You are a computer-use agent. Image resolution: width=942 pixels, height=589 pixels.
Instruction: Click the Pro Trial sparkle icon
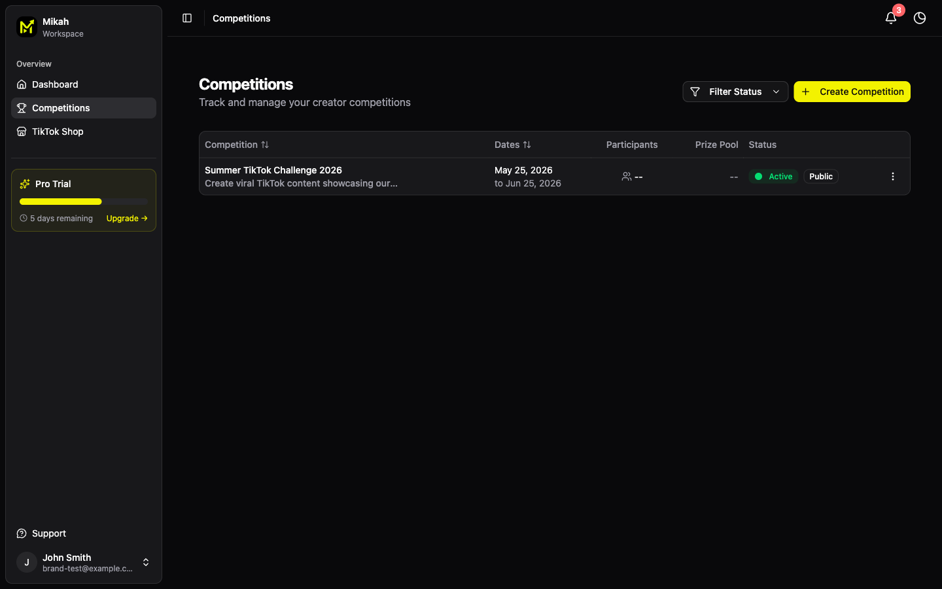[25, 184]
